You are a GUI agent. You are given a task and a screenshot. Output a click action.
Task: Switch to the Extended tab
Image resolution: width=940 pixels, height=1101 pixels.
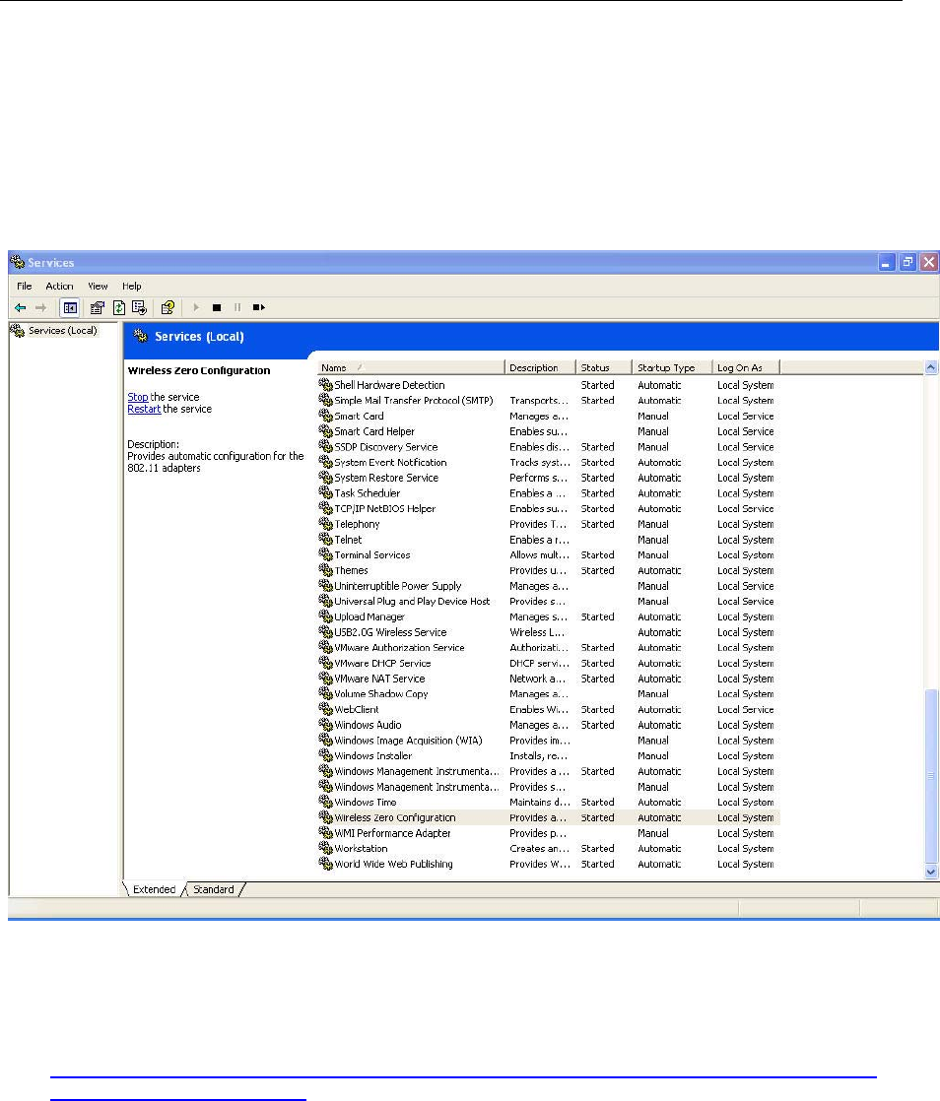pos(155,889)
